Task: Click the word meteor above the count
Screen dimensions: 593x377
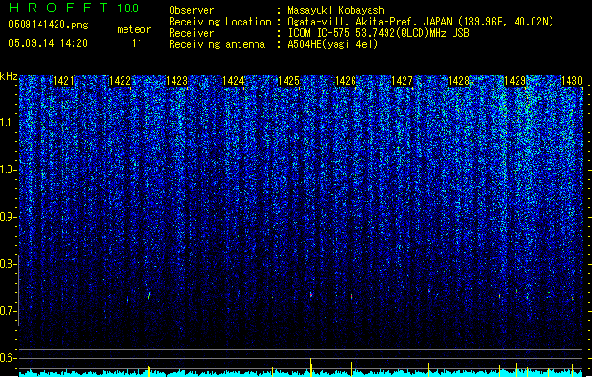Action: 134,29
